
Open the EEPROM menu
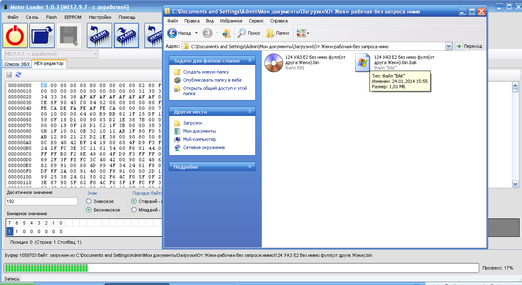(73, 17)
